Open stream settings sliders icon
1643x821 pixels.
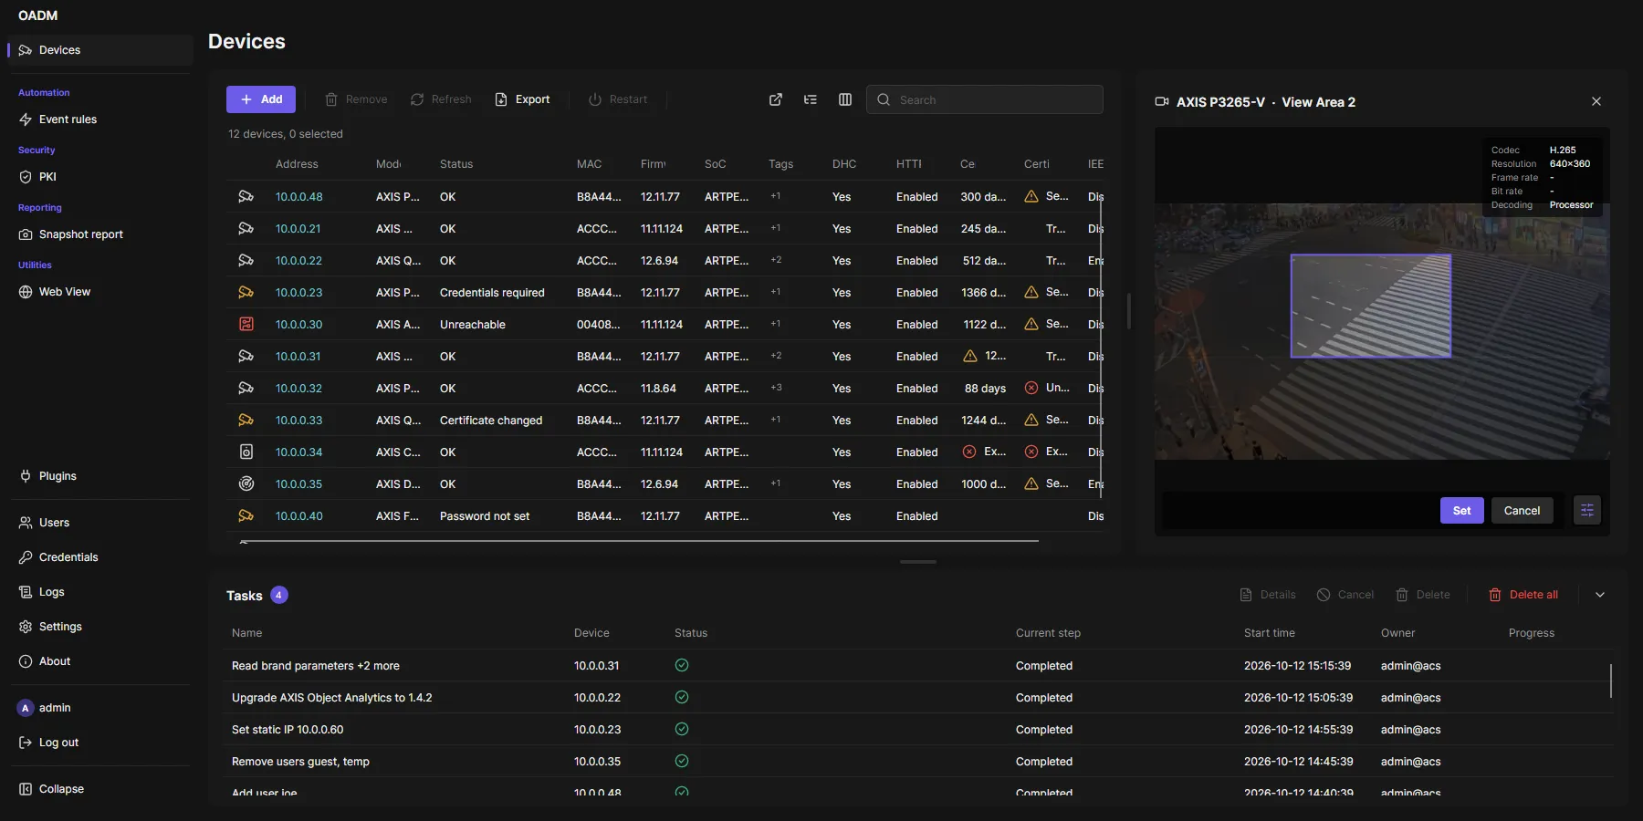point(1587,510)
